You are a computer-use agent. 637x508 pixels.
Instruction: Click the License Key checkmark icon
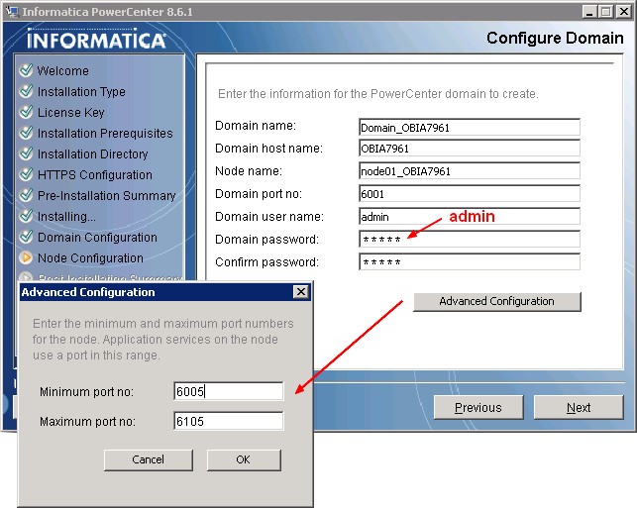click(x=26, y=112)
